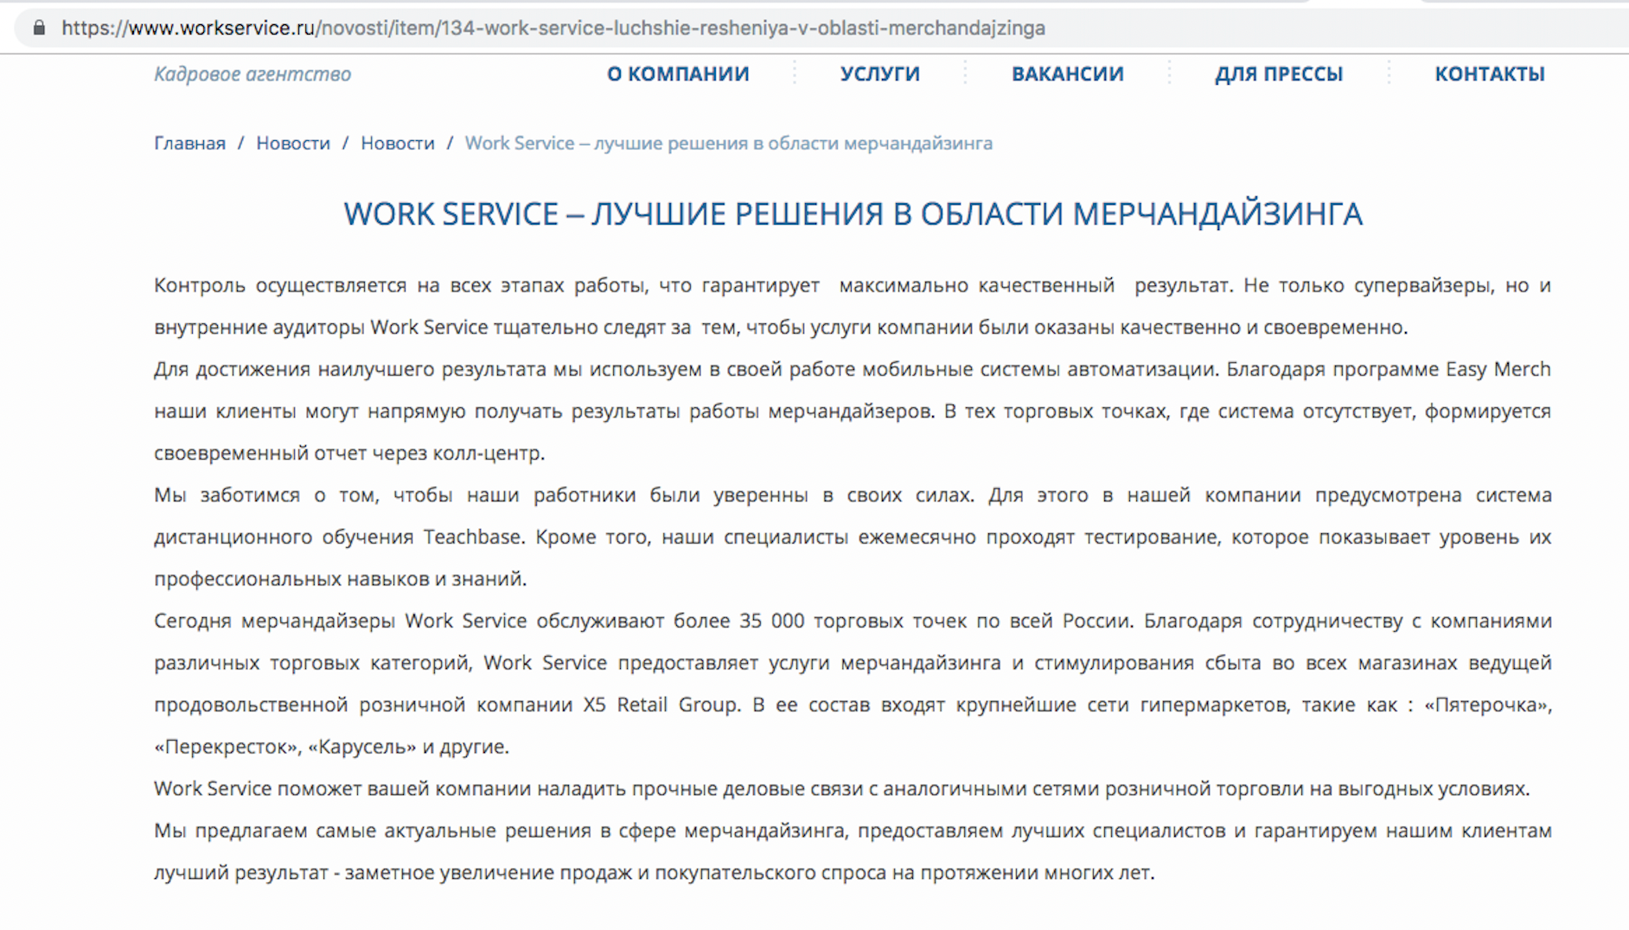Screen dimensions: 1629x930
Task: Open the О КОМПАНИИ menu
Action: (x=678, y=74)
